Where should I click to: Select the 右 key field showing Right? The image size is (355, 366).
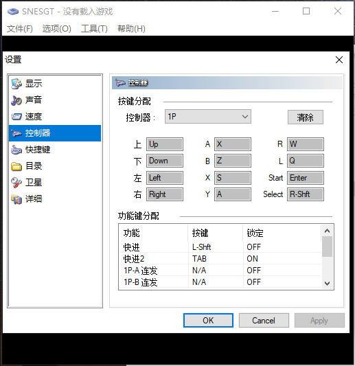(x=165, y=194)
